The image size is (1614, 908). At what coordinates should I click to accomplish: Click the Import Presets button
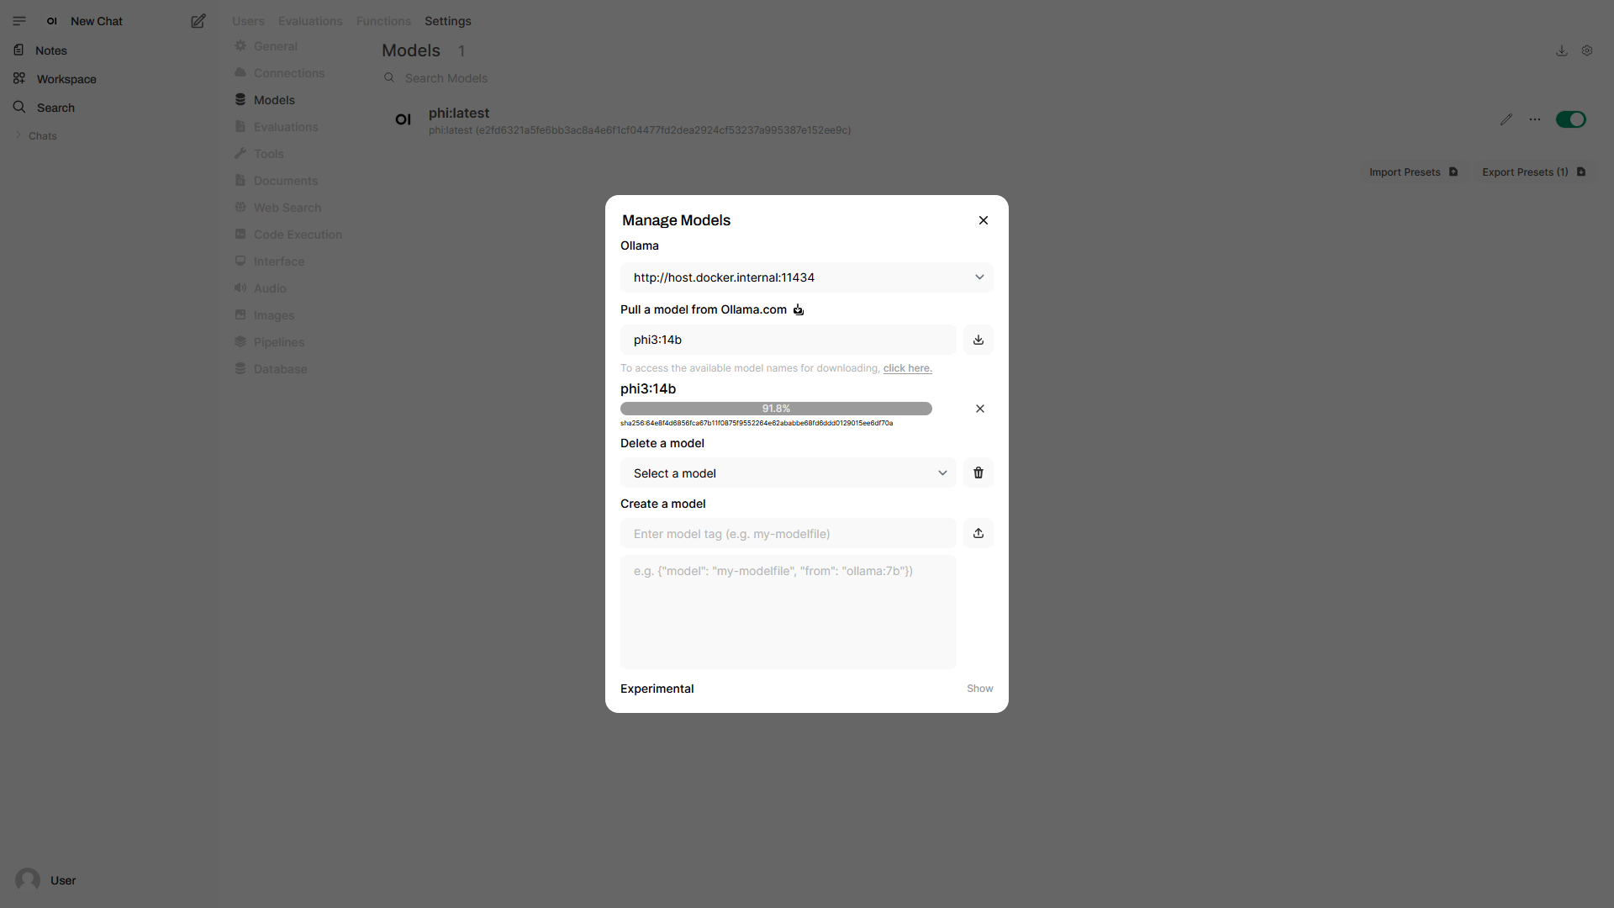(1413, 172)
